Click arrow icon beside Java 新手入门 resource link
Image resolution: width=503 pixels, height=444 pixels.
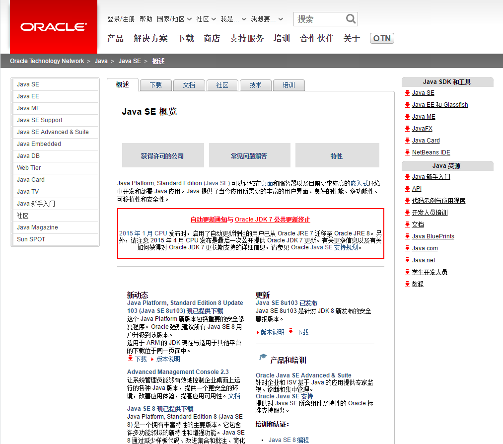(x=407, y=176)
